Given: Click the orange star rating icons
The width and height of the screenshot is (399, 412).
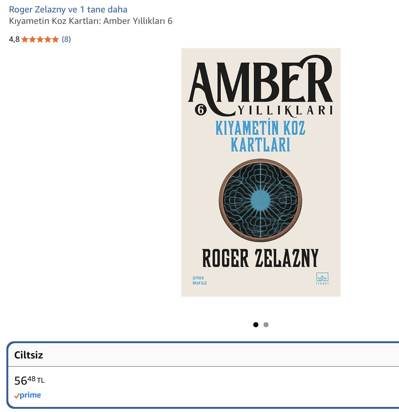Looking at the screenshot, I should (x=40, y=39).
